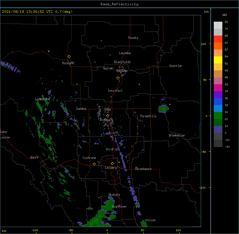Click the green radar echo west of Drumheller
The image size is (239, 234).
[x=164, y=109]
